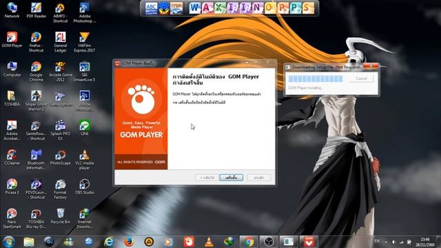This screenshot has width=441, height=248.
Task: Click Cancel in the Downloading Setup File dialog
Action: point(361,79)
